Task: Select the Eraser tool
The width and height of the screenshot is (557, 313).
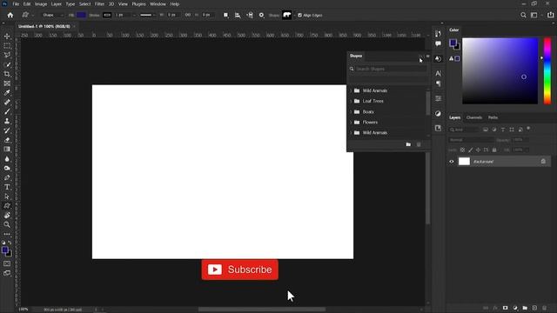Action: pyautogui.click(x=7, y=140)
